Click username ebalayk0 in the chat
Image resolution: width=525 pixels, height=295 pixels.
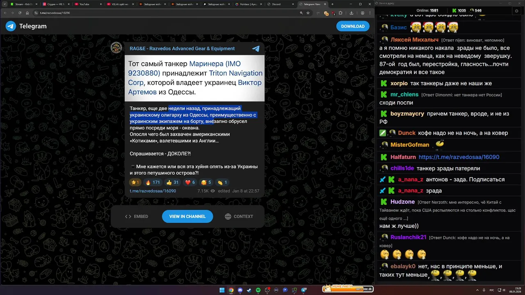point(403,266)
